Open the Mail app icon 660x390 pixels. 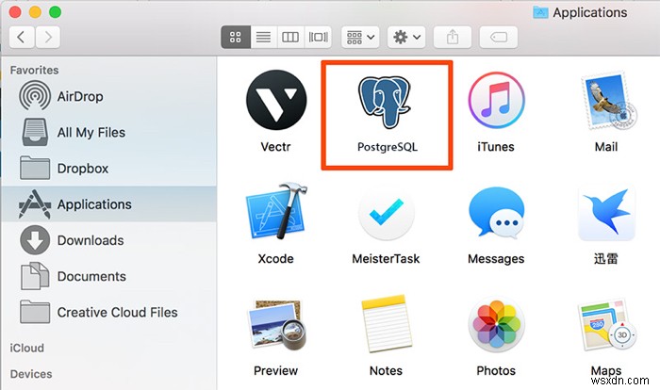click(x=608, y=101)
